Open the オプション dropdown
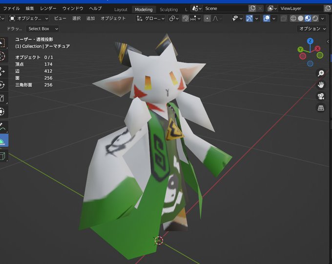 coord(312,29)
